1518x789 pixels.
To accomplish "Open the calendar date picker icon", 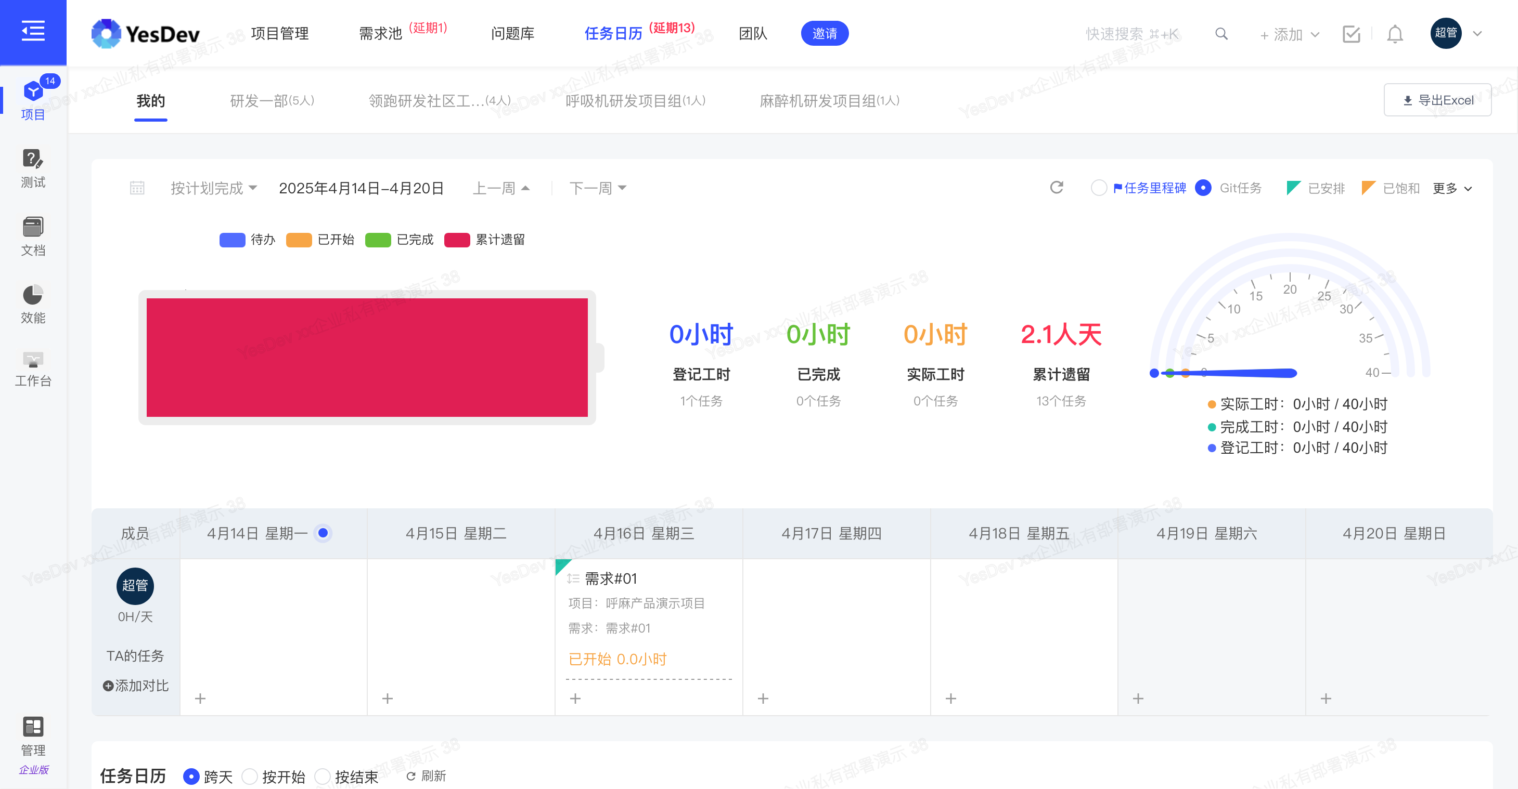I will click(137, 189).
